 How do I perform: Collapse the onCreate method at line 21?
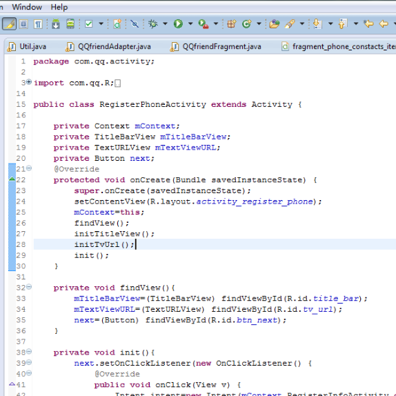29,168
